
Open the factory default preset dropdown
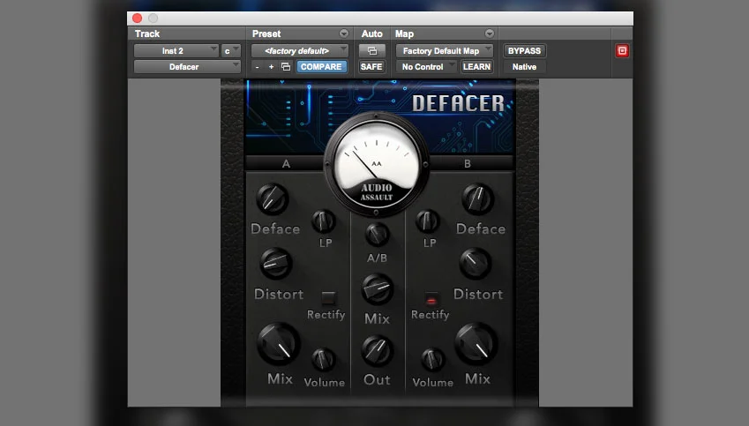click(x=299, y=50)
